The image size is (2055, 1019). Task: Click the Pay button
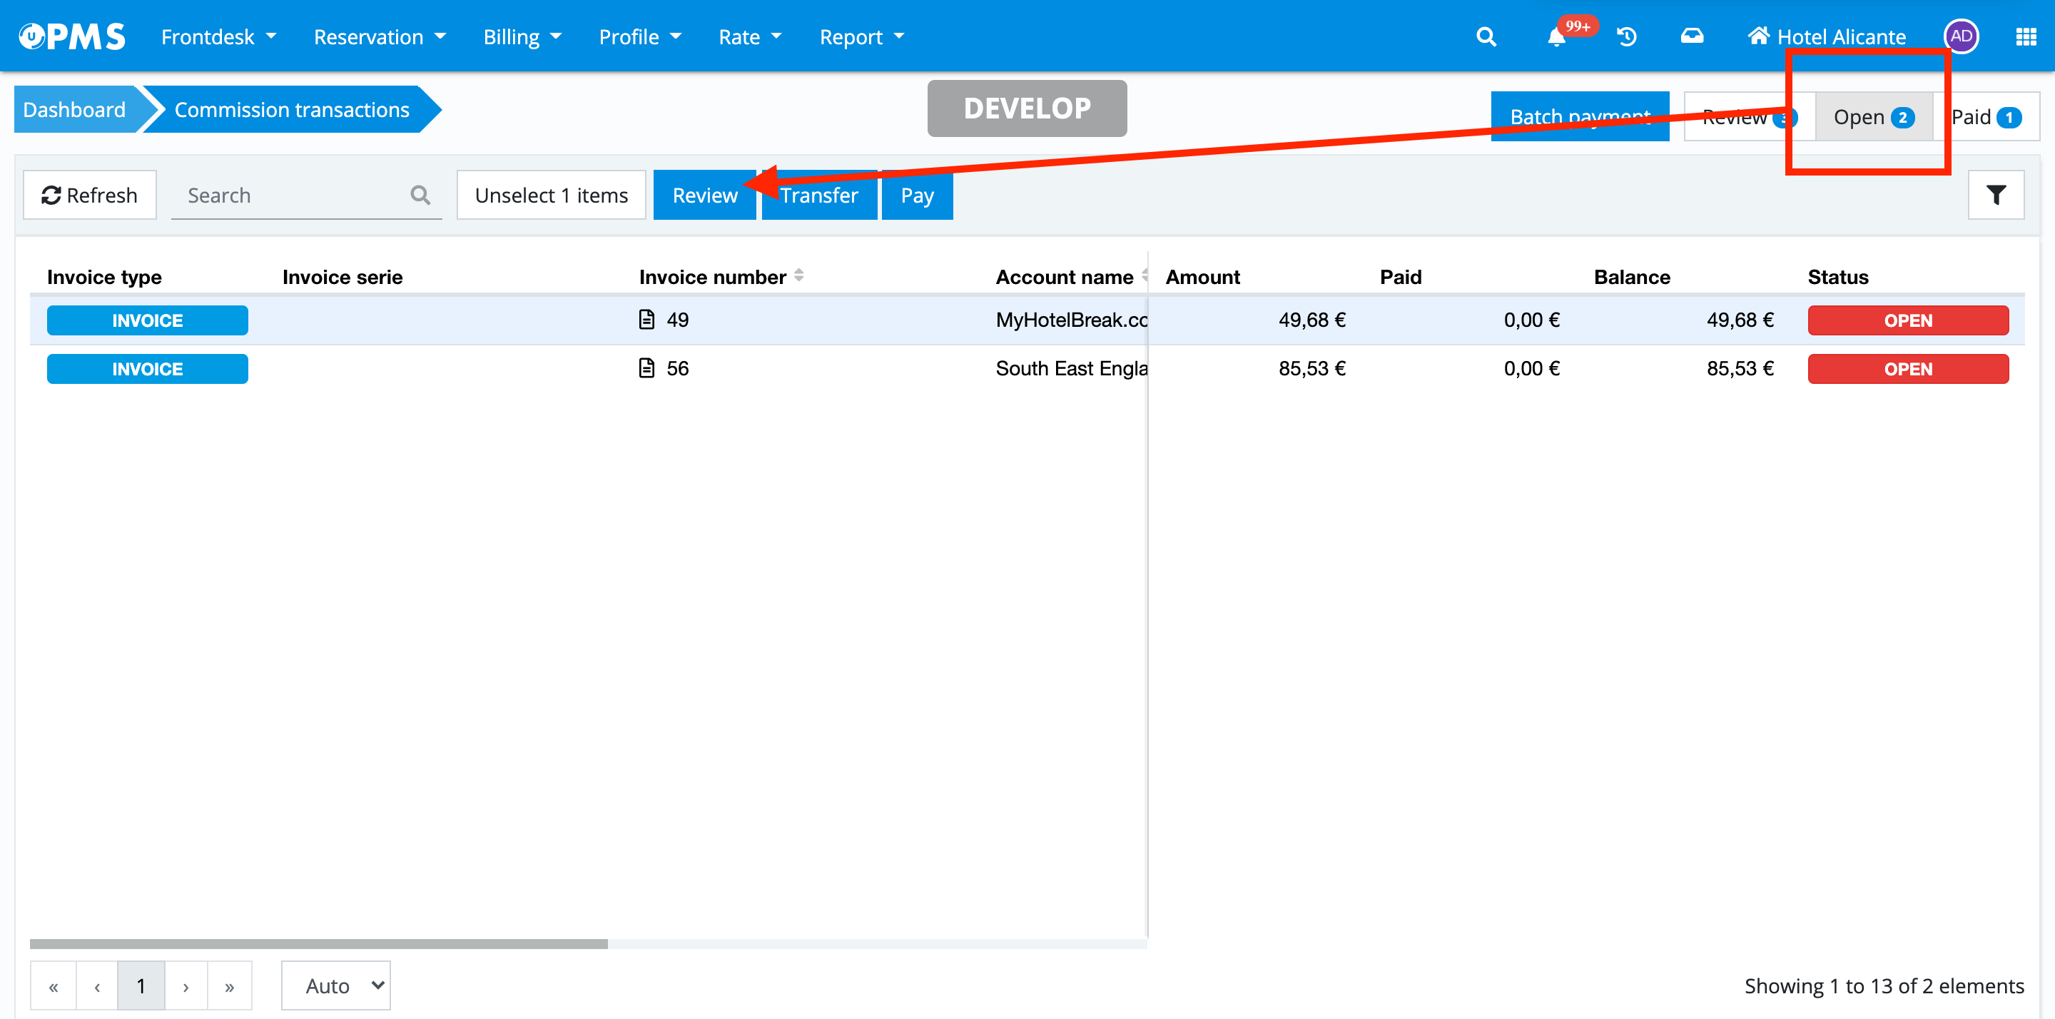917,195
